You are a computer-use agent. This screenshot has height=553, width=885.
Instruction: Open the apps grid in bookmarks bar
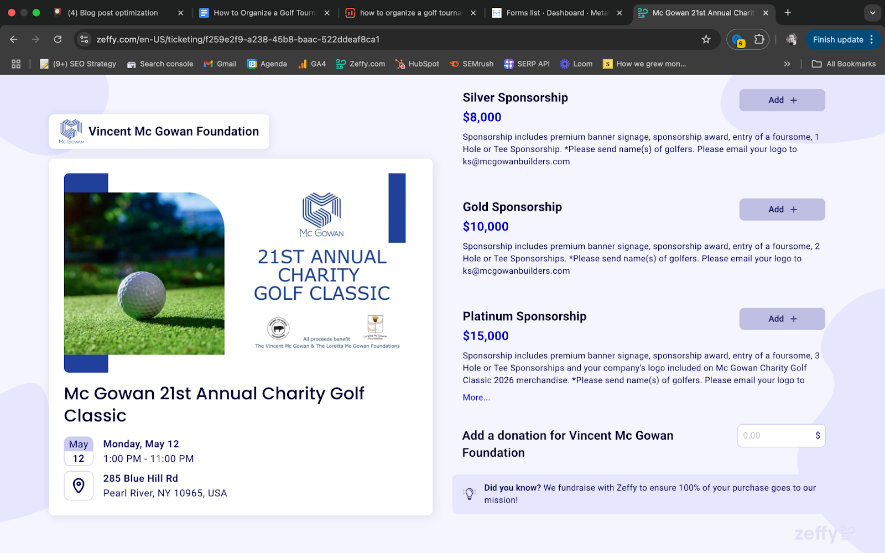(16, 64)
